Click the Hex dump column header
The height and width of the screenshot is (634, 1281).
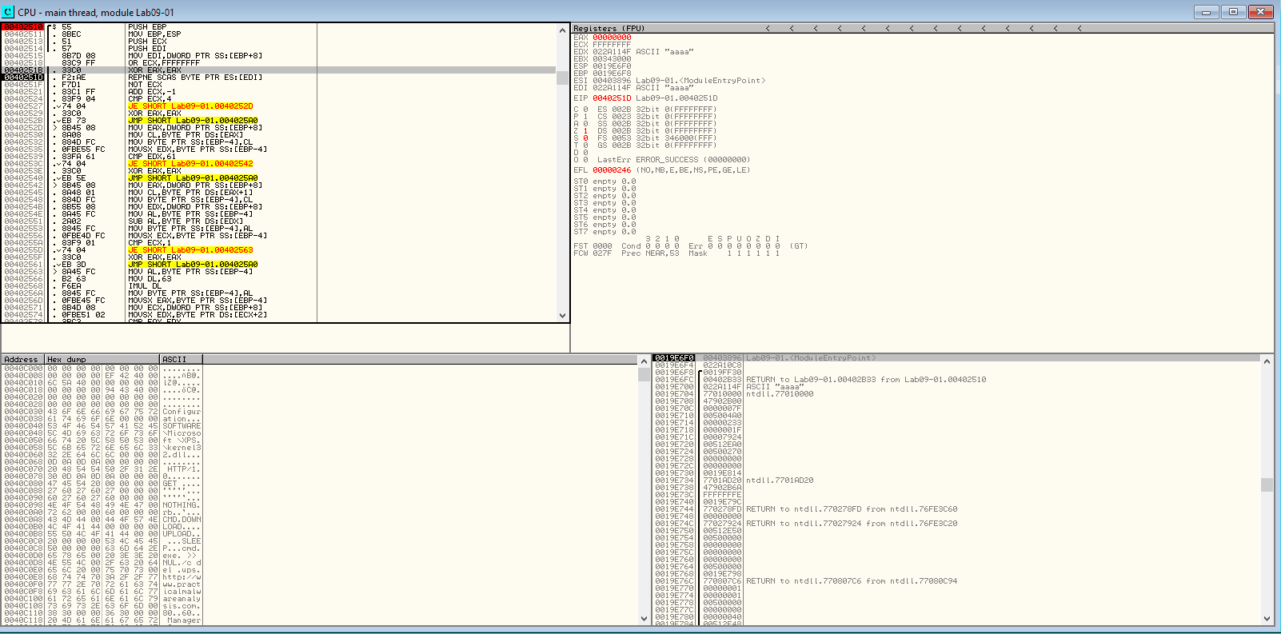[102, 360]
